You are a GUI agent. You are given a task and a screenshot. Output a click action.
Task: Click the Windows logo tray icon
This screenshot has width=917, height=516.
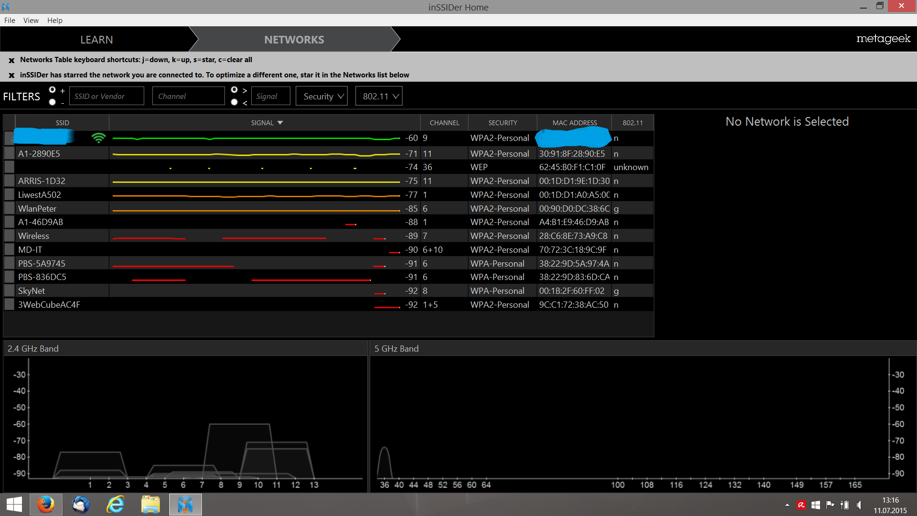click(816, 505)
